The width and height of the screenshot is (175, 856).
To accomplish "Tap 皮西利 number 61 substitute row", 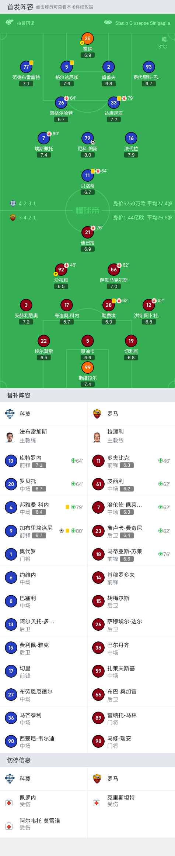I will (131, 484).
